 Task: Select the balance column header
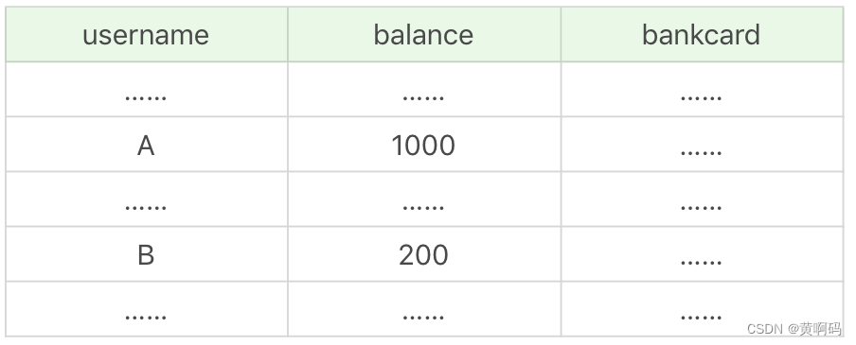coord(424,34)
